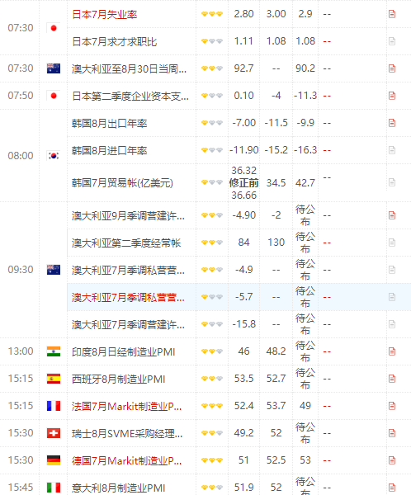Open document icon for 日本第二季度企业资本支出 row

pyautogui.click(x=392, y=96)
